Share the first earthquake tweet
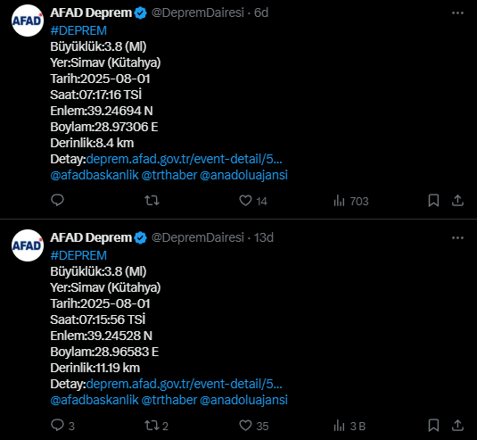 click(x=457, y=201)
